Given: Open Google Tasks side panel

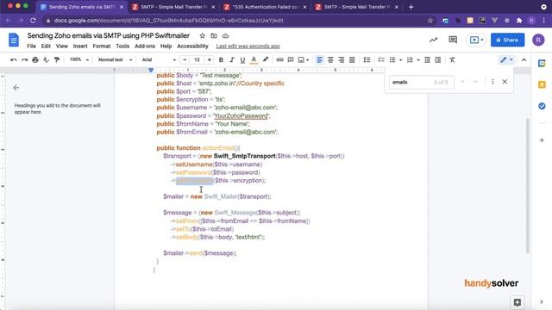Looking at the screenshot, I should click(542, 106).
